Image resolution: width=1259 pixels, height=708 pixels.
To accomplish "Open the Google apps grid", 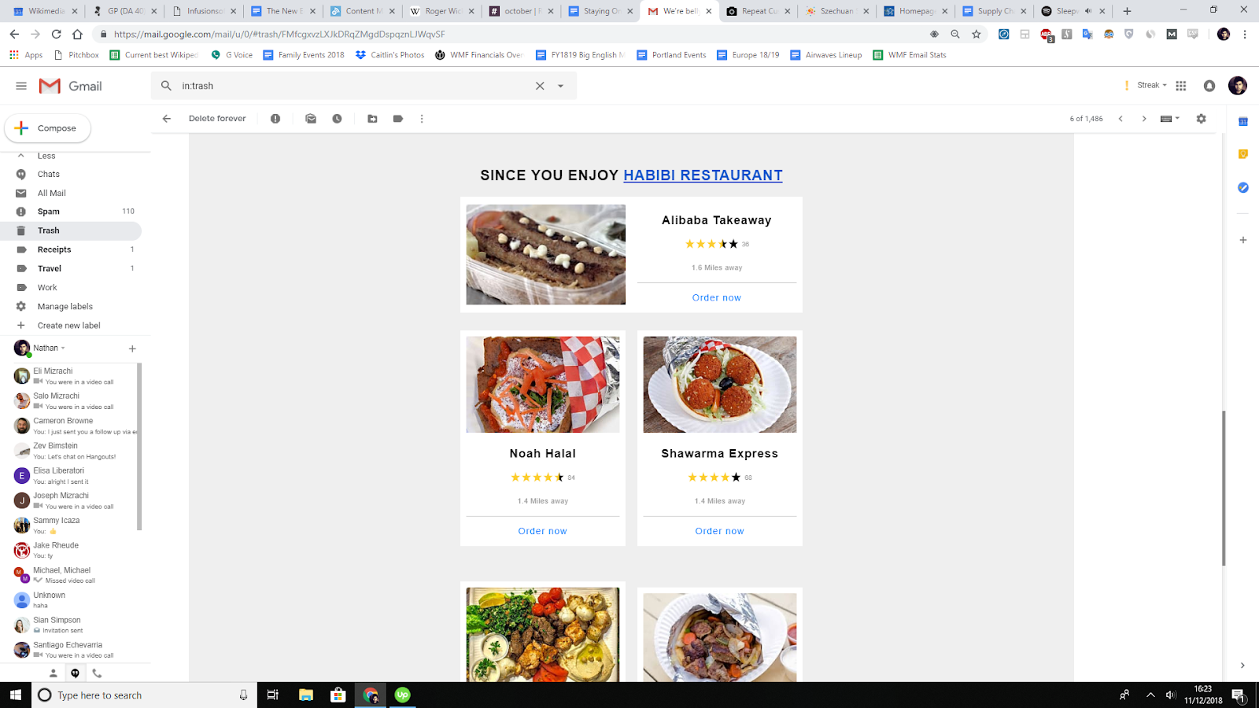I will pos(1181,86).
